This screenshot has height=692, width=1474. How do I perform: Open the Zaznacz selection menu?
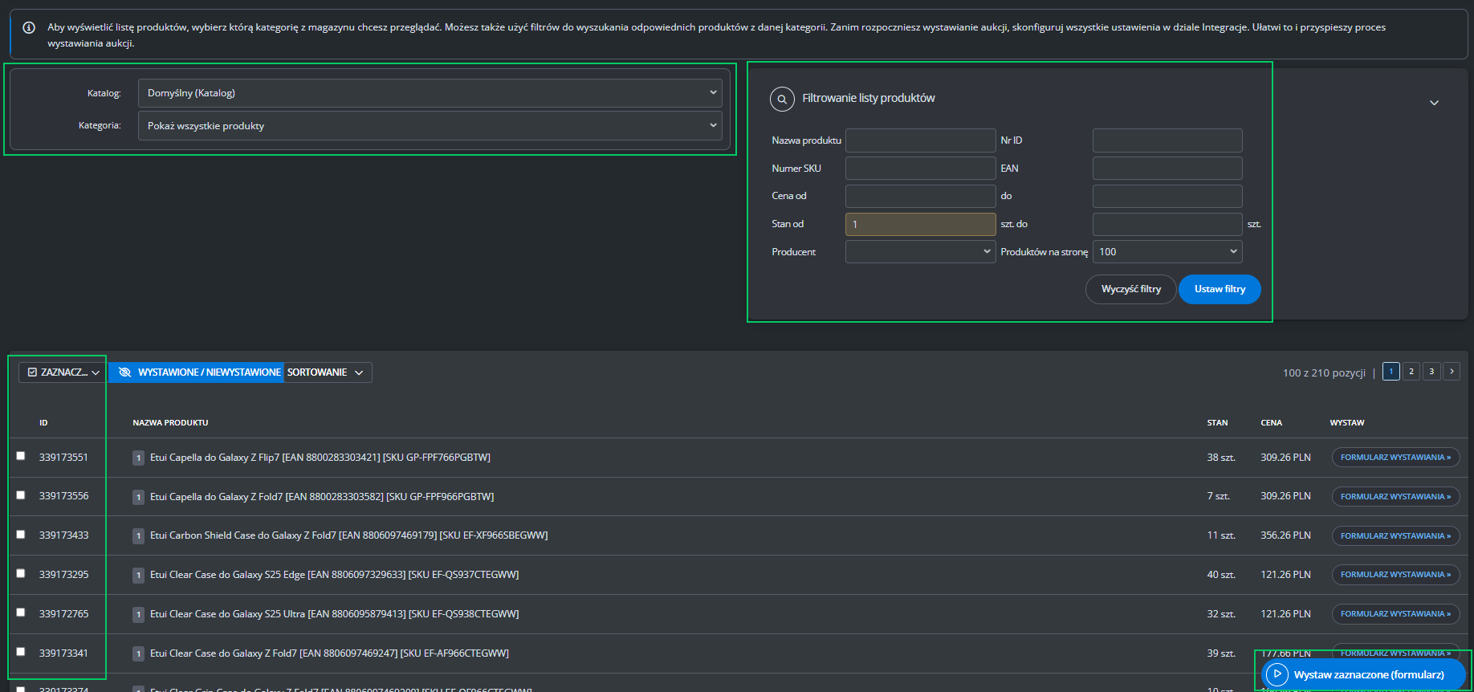point(63,372)
